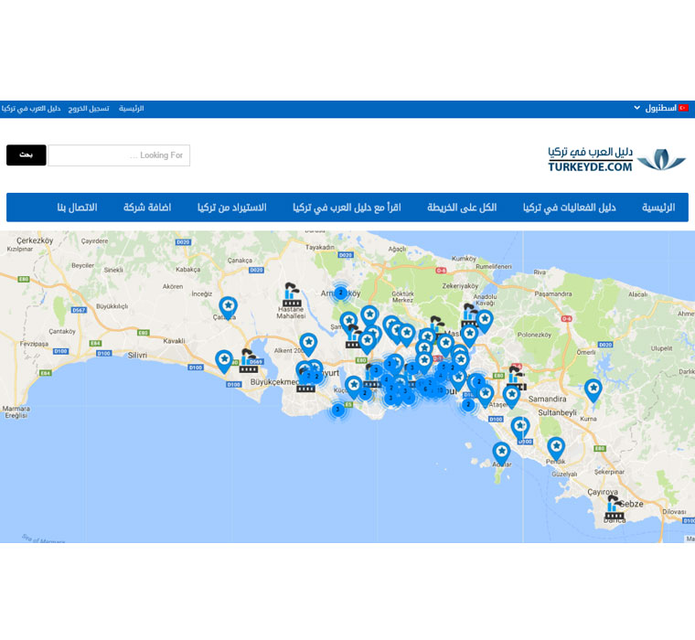Click the Marmara Ereğlisi label on the map

tap(16, 412)
